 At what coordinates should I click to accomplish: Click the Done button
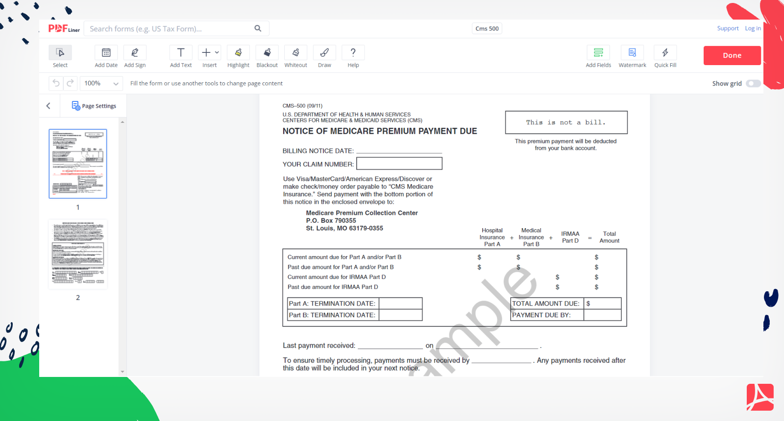[732, 55]
